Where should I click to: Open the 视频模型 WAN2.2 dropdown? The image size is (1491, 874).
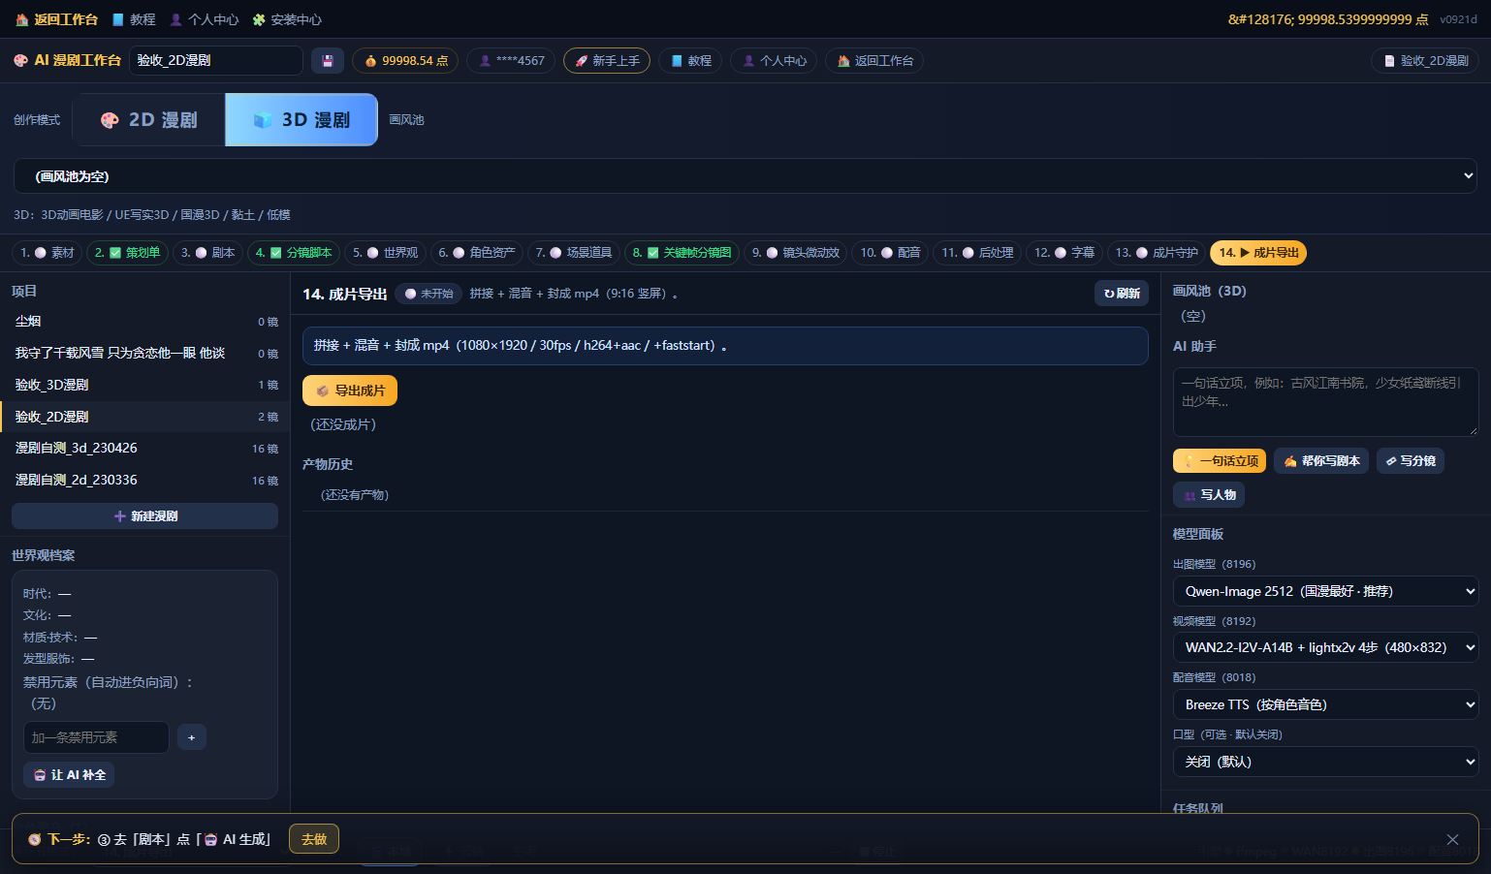(1325, 647)
